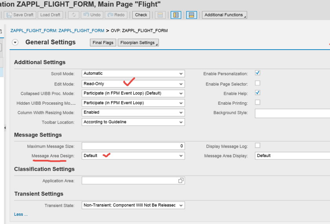Toggle the navigation panel layout icon
The image size is (330, 224).
coord(176,15)
